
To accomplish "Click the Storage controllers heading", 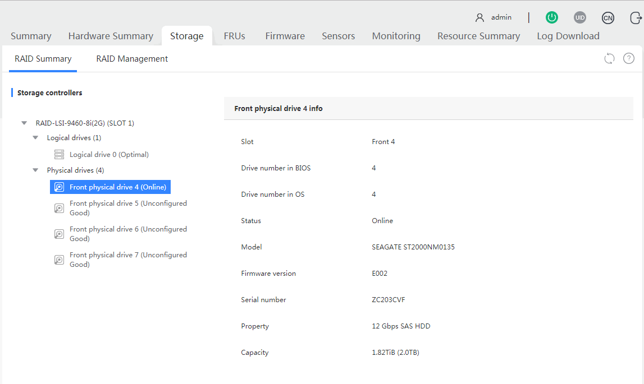I will (50, 92).
